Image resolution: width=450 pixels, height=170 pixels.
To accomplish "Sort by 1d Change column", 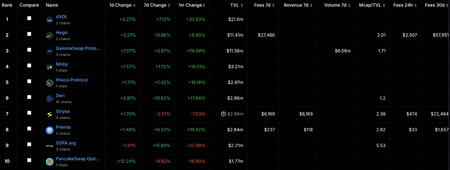I will pyautogui.click(x=122, y=5).
